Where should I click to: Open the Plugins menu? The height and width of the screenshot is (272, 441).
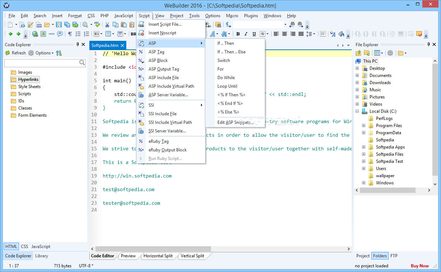[251, 16]
